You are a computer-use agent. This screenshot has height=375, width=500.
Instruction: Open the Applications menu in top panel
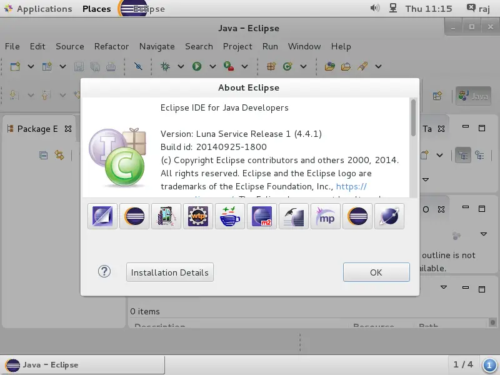point(39,9)
